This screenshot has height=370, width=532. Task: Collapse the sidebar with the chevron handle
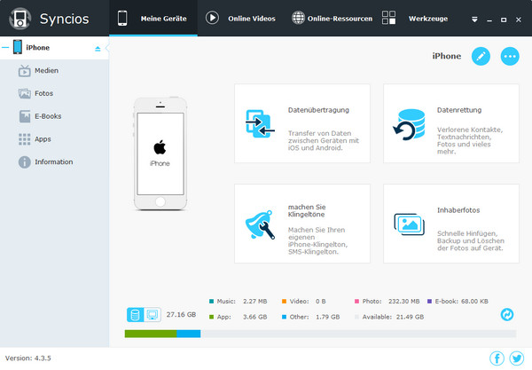(x=107, y=48)
